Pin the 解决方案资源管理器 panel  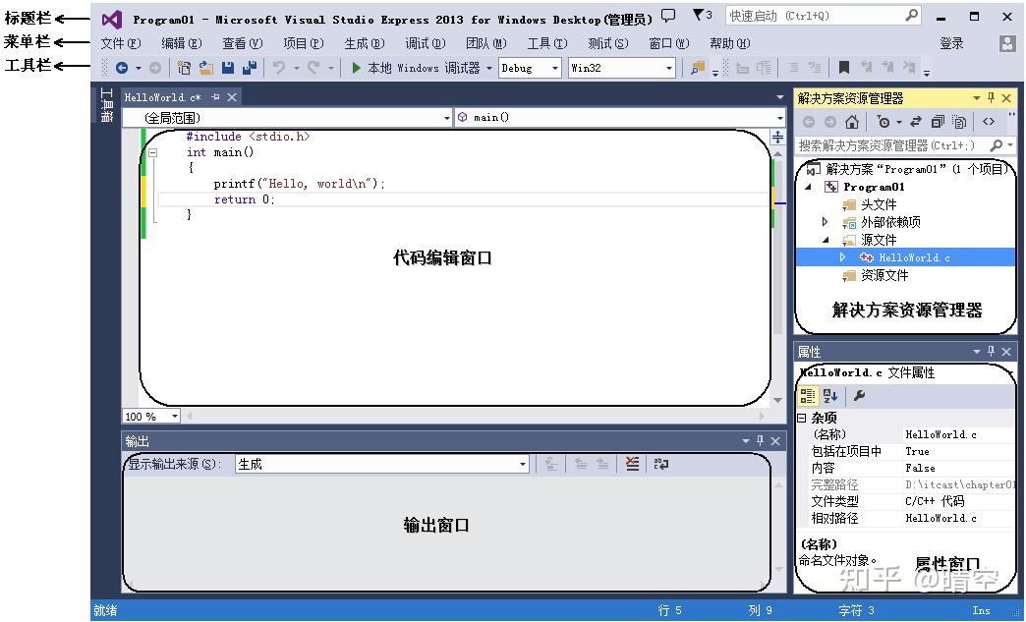coord(991,97)
